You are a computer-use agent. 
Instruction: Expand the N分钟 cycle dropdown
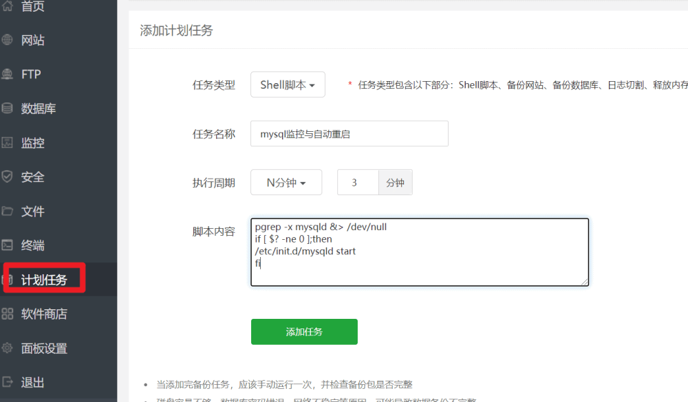pyautogui.click(x=286, y=182)
